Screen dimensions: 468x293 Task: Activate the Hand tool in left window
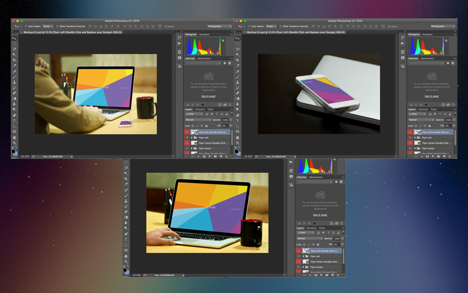point(14,138)
